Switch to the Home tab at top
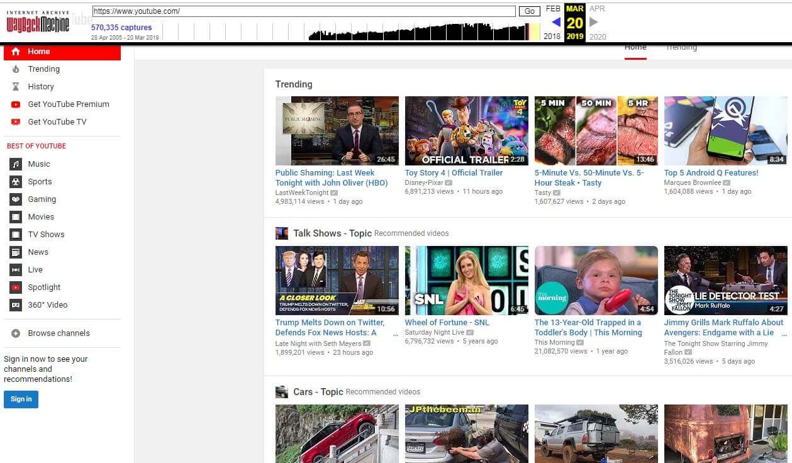The image size is (792, 463). [x=635, y=47]
